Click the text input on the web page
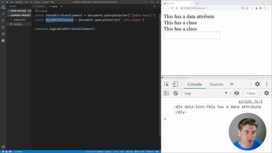The width and height of the screenshot is (272, 153). tap(192, 35)
